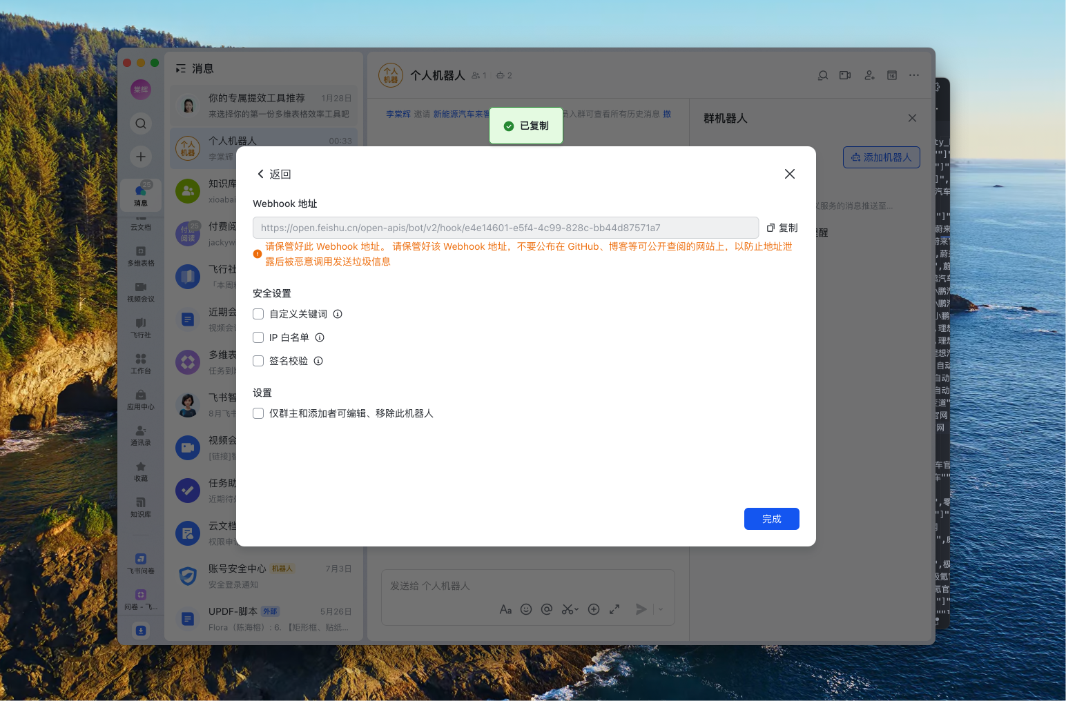1066x701 pixels.
Task: Show info icon next to IP 白名单
Action: point(320,337)
